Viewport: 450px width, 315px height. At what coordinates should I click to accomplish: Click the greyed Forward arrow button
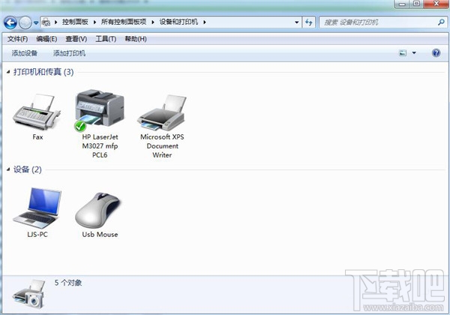25,22
